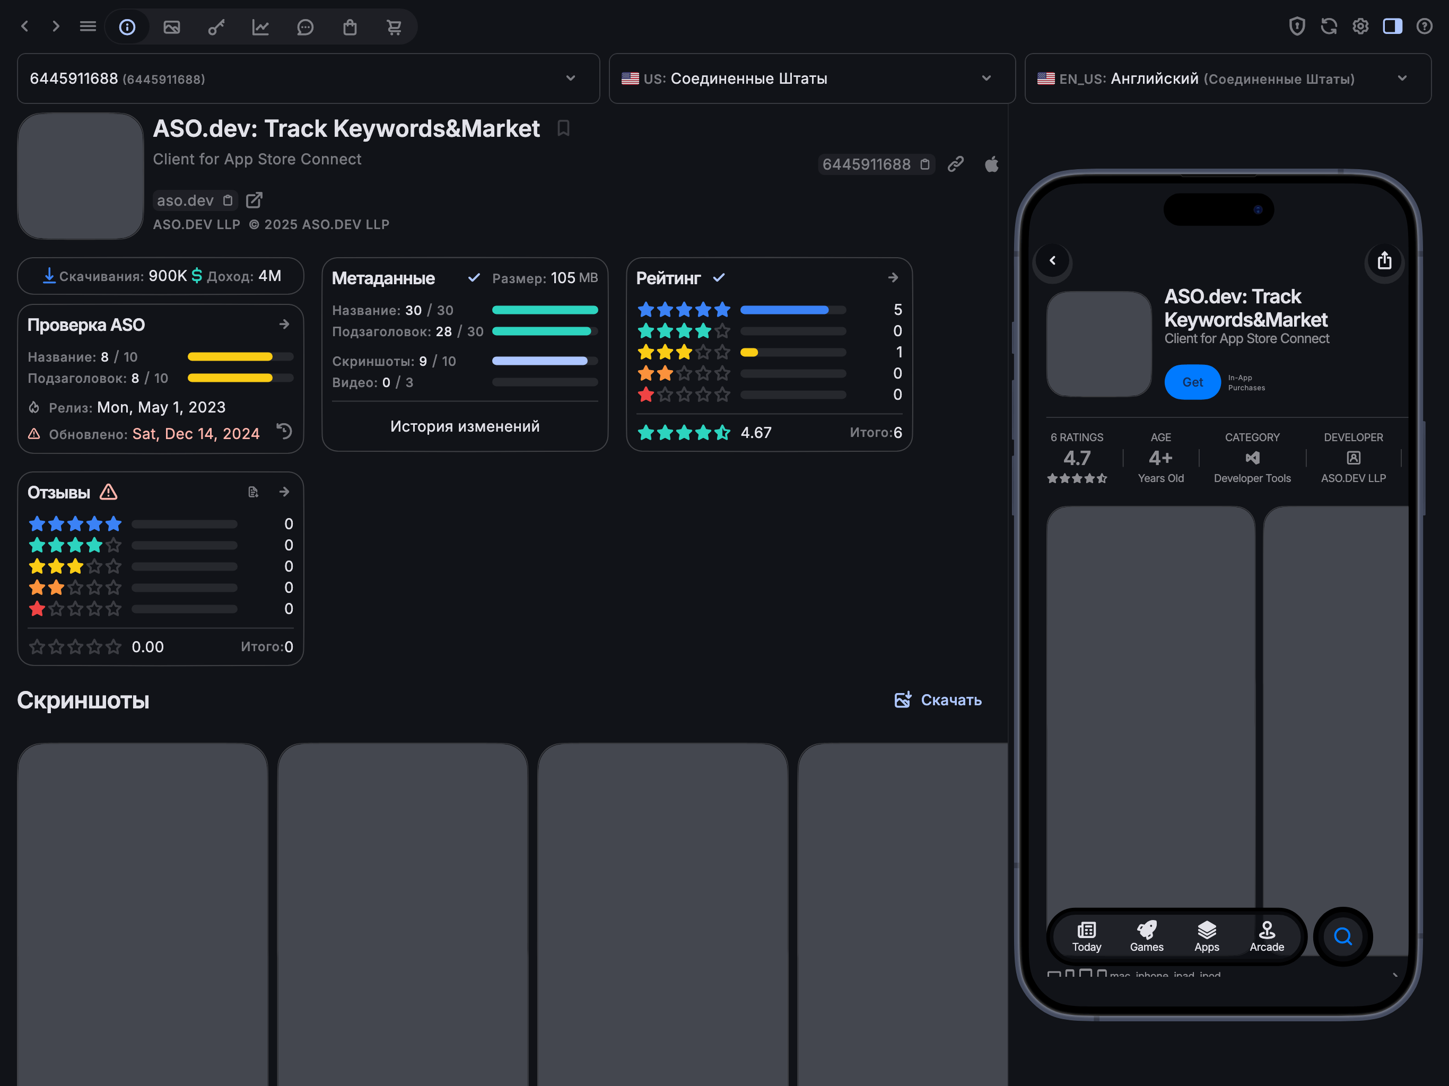Viewport: 1449px width, 1086px height.
Task: Click the large app icon placeholder
Action: (81, 176)
